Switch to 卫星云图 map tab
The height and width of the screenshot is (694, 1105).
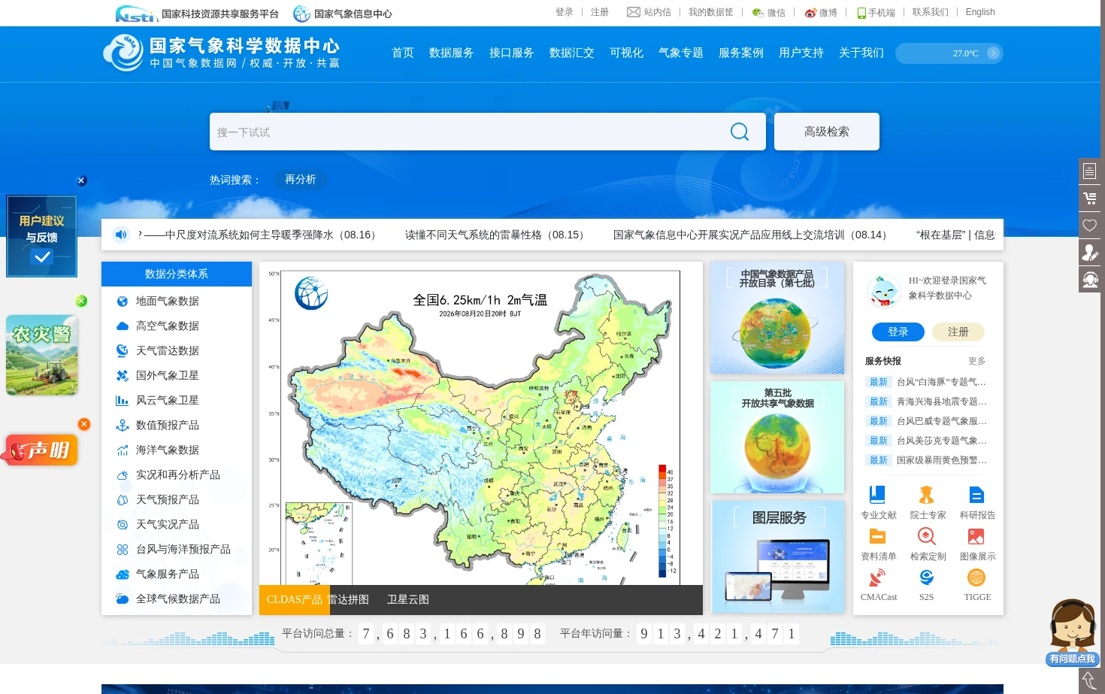[407, 600]
